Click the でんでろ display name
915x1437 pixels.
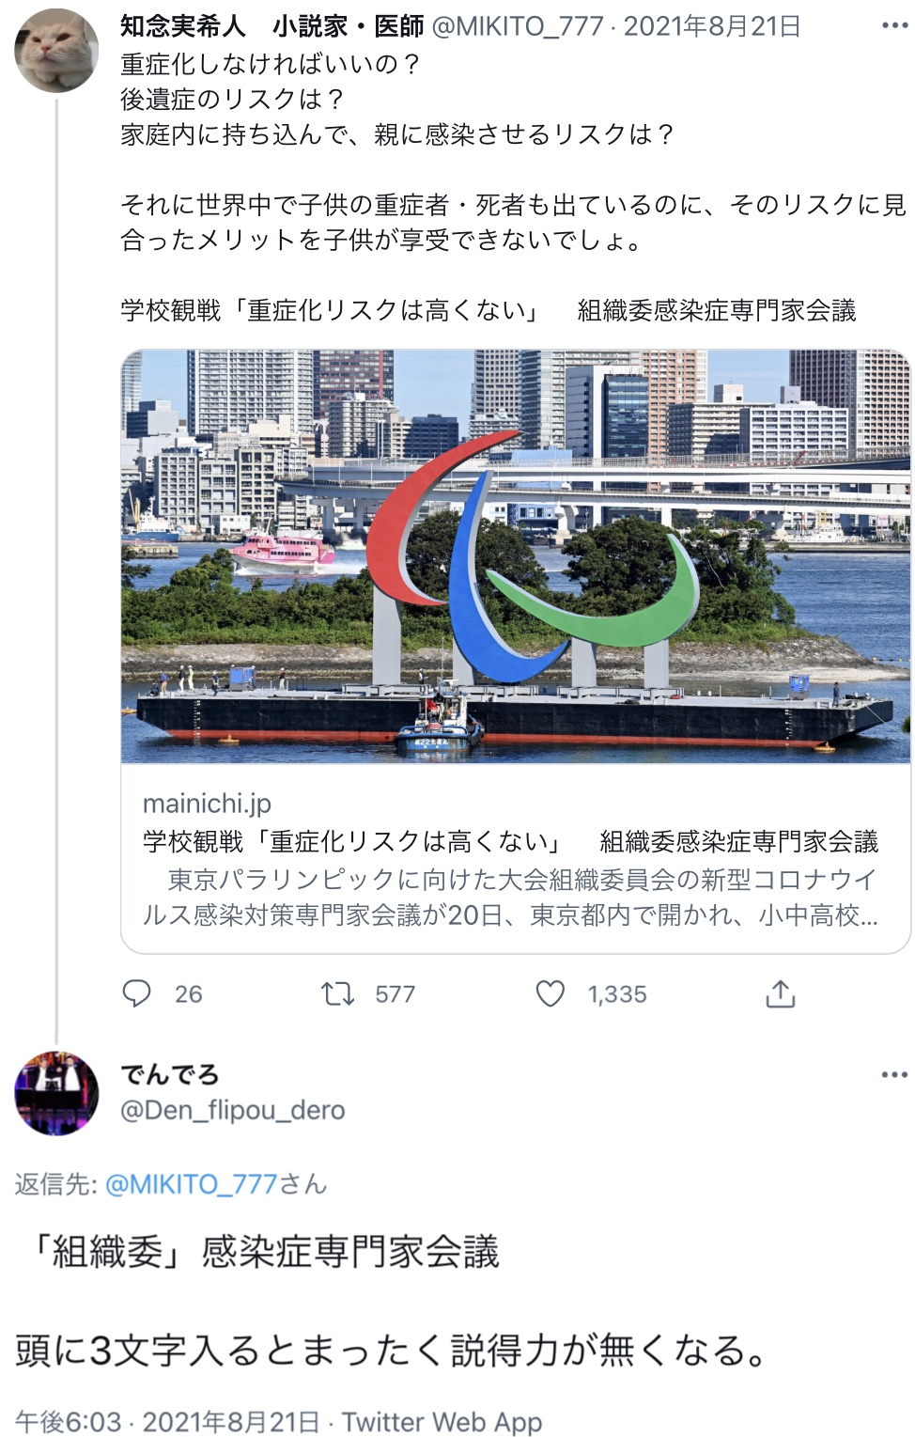(170, 1074)
